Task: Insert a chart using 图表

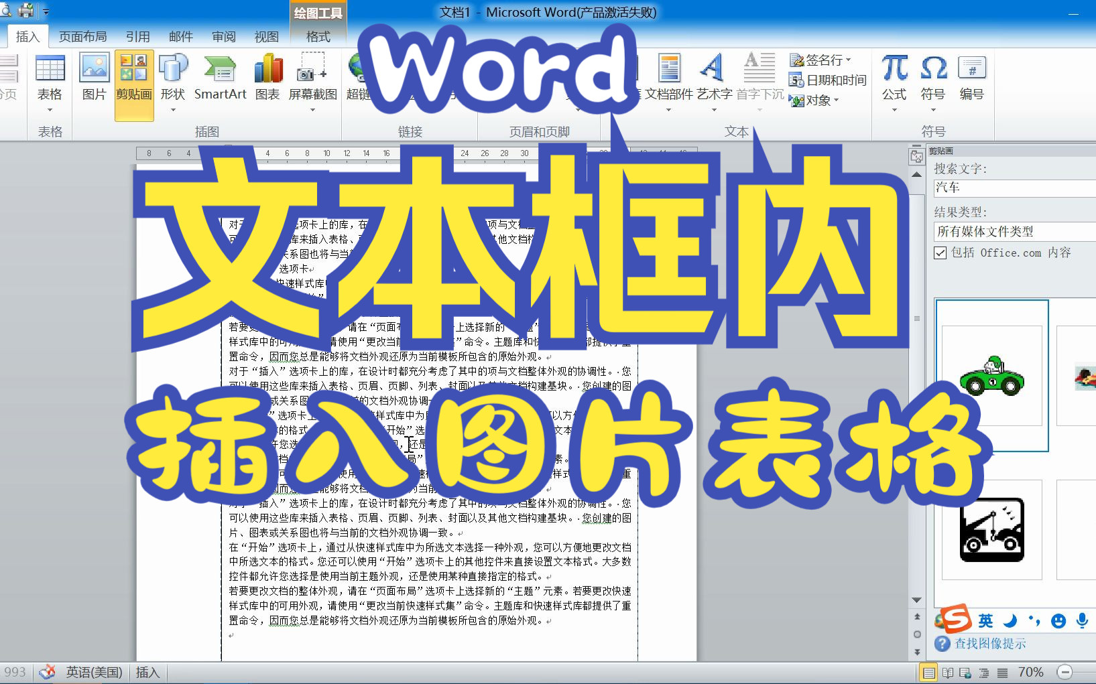Action: click(x=267, y=77)
